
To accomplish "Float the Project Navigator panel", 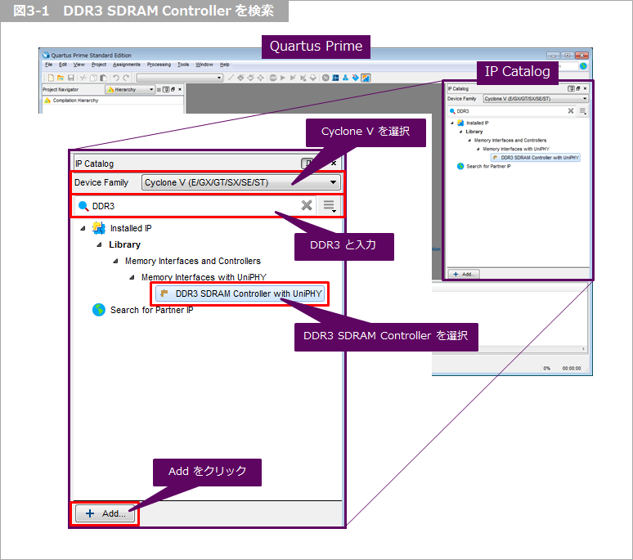I will [173, 90].
